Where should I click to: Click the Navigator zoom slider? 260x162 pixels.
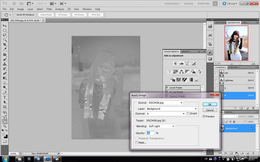tap(240, 63)
